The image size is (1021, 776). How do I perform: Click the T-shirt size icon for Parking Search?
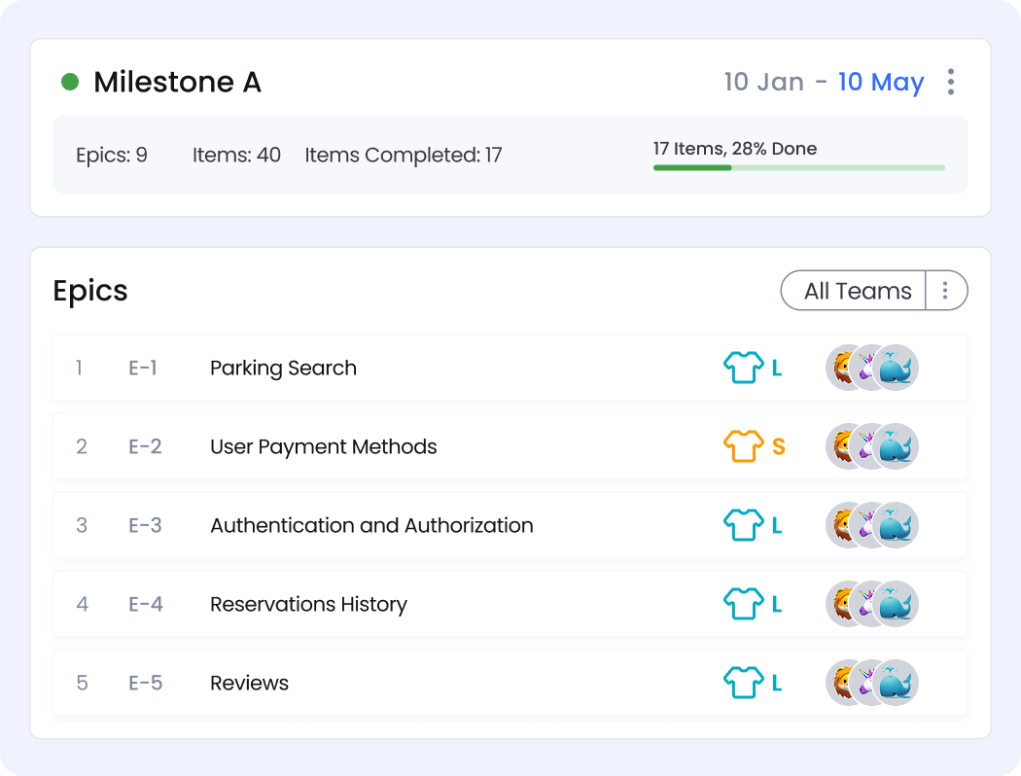click(744, 368)
